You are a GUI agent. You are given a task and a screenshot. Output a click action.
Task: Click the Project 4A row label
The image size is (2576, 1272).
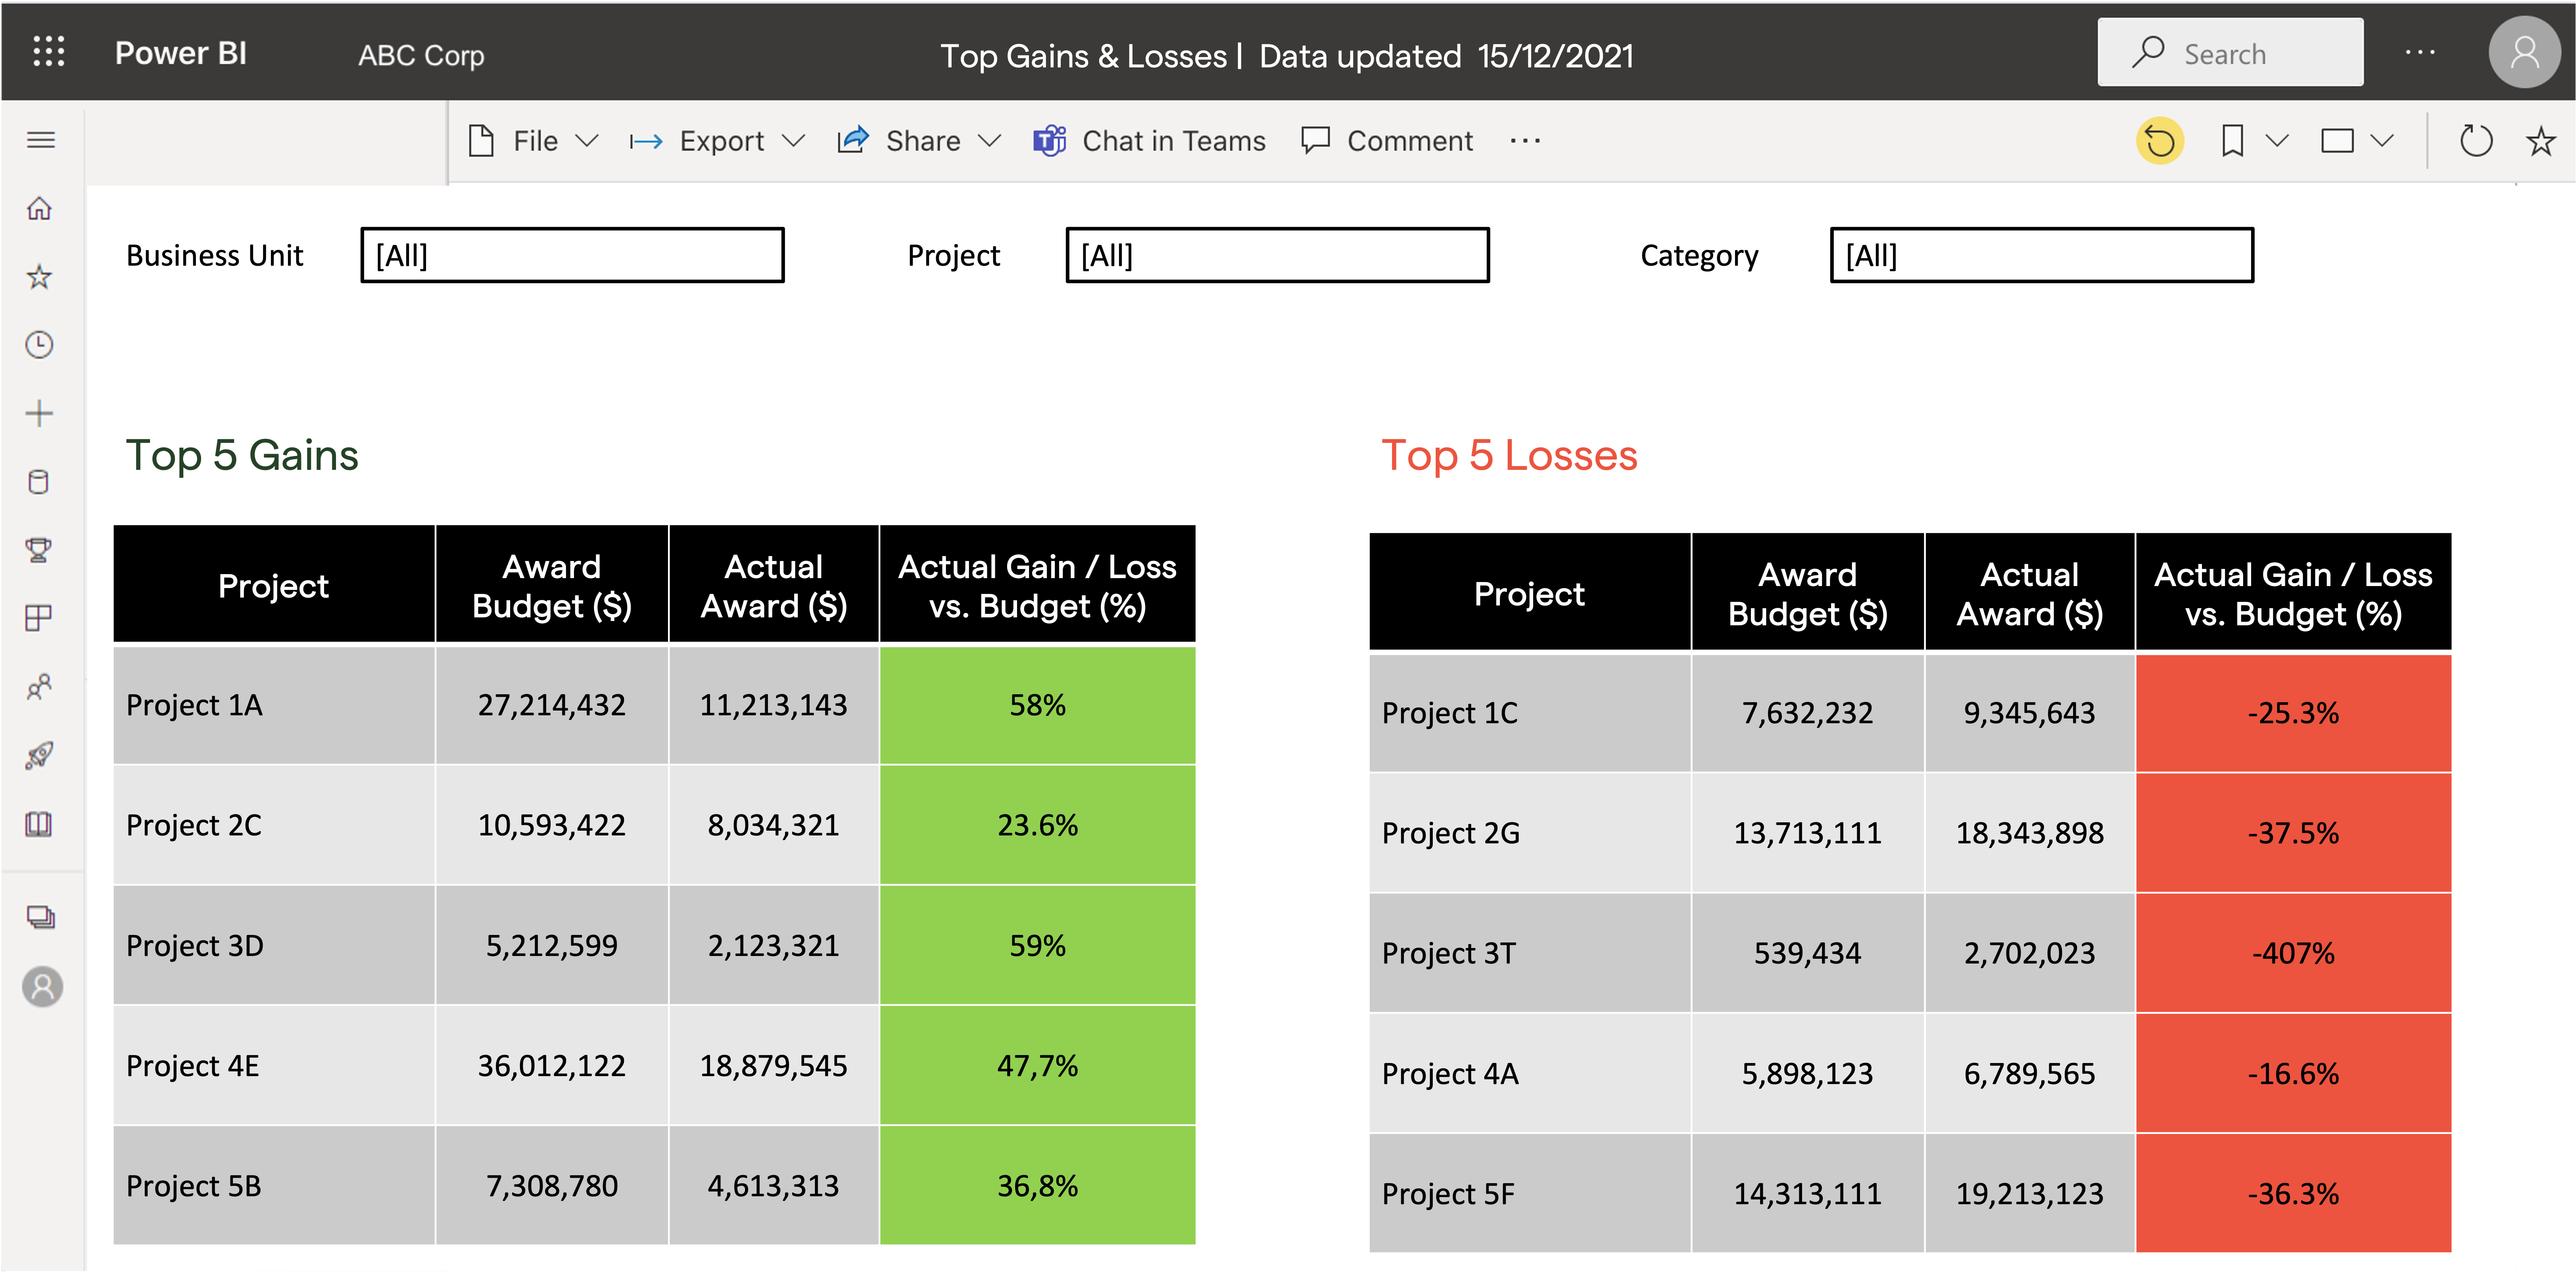[1450, 1074]
